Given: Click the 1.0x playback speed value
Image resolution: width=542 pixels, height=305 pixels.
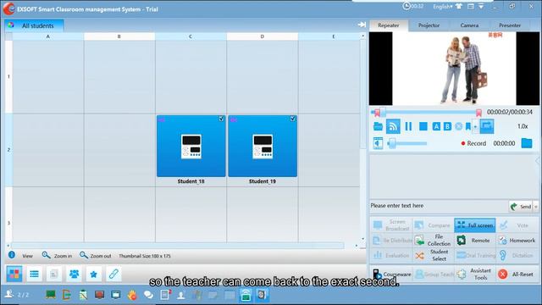Looking at the screenshot, I should (523, 126).
